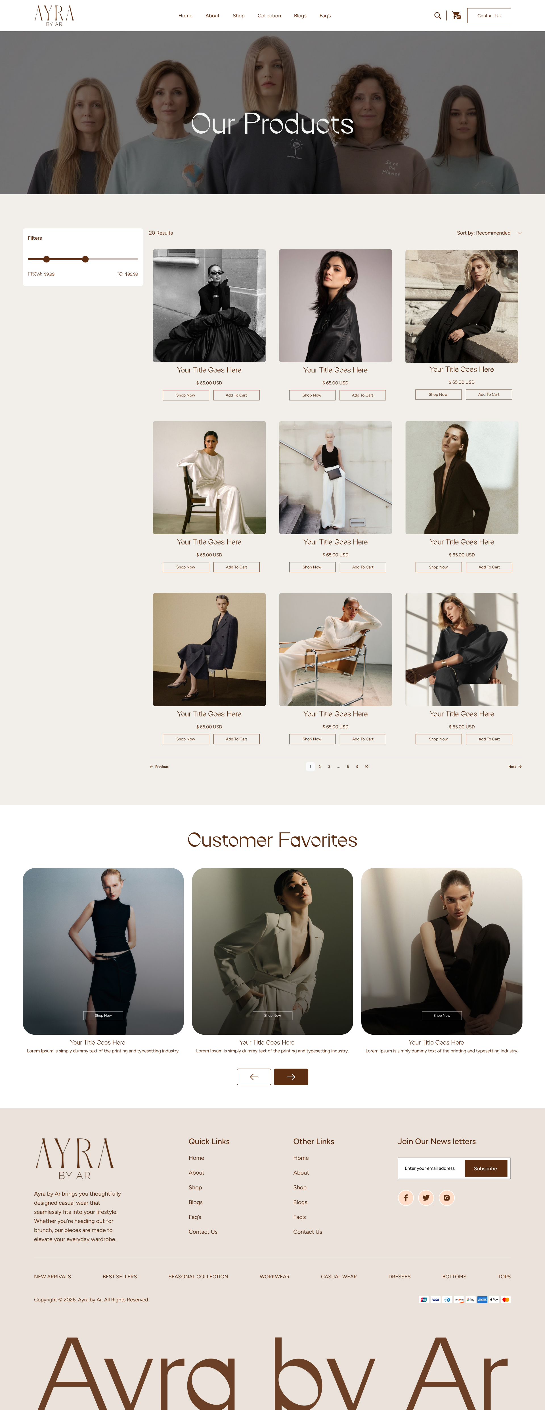Image resolution: width=545 pixels, height=1410 pixels.
Task: Visit the Twitter social icon
Action: click(x=426, y=1198)
